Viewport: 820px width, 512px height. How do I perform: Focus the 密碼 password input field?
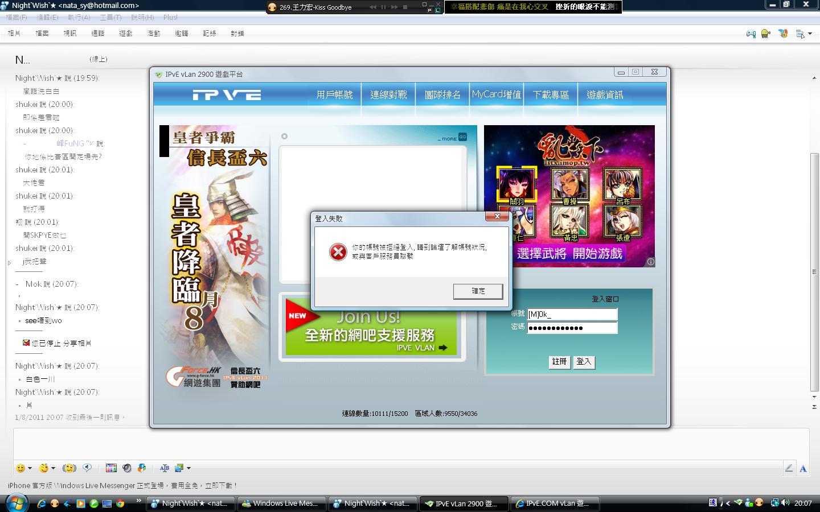click(x=572, y=328)
